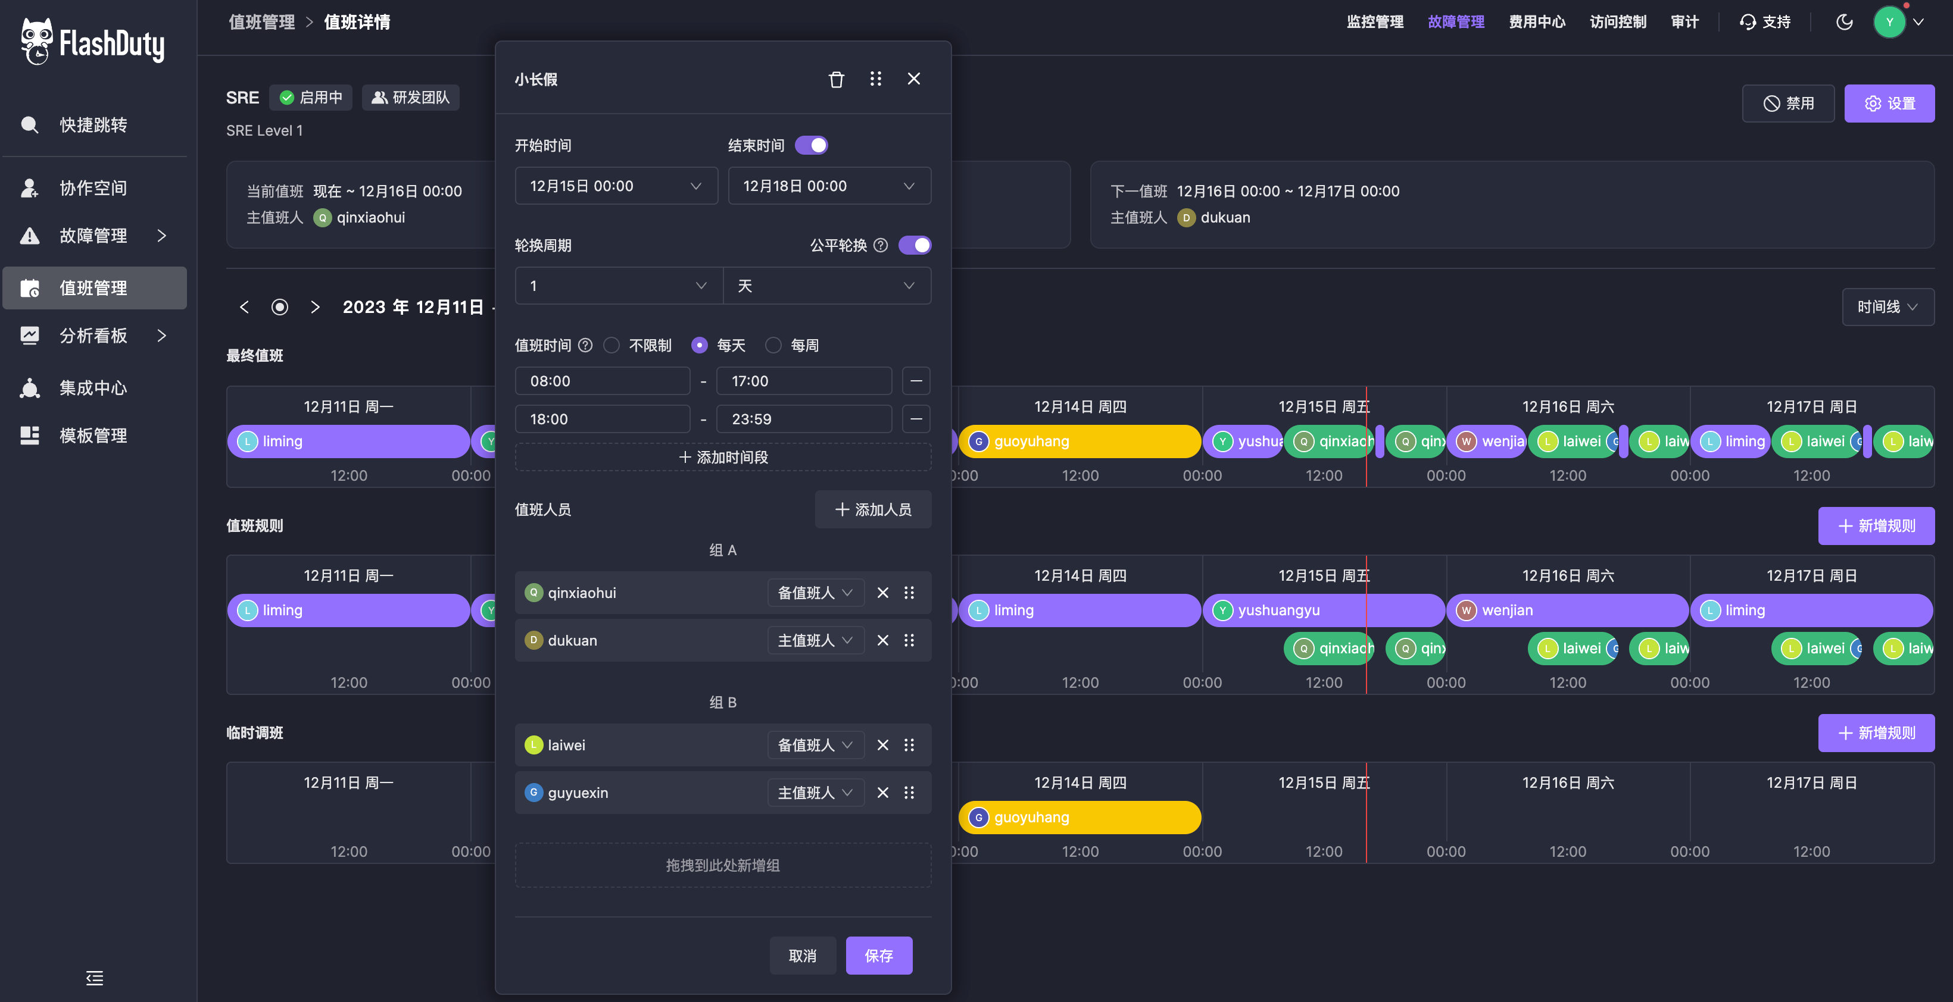Delete the 小长假 schedule via trash icon

836,79
